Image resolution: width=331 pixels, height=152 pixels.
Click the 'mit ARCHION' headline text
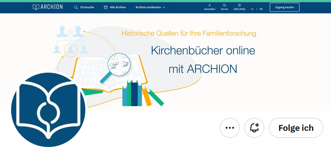(x=203, y=69)
